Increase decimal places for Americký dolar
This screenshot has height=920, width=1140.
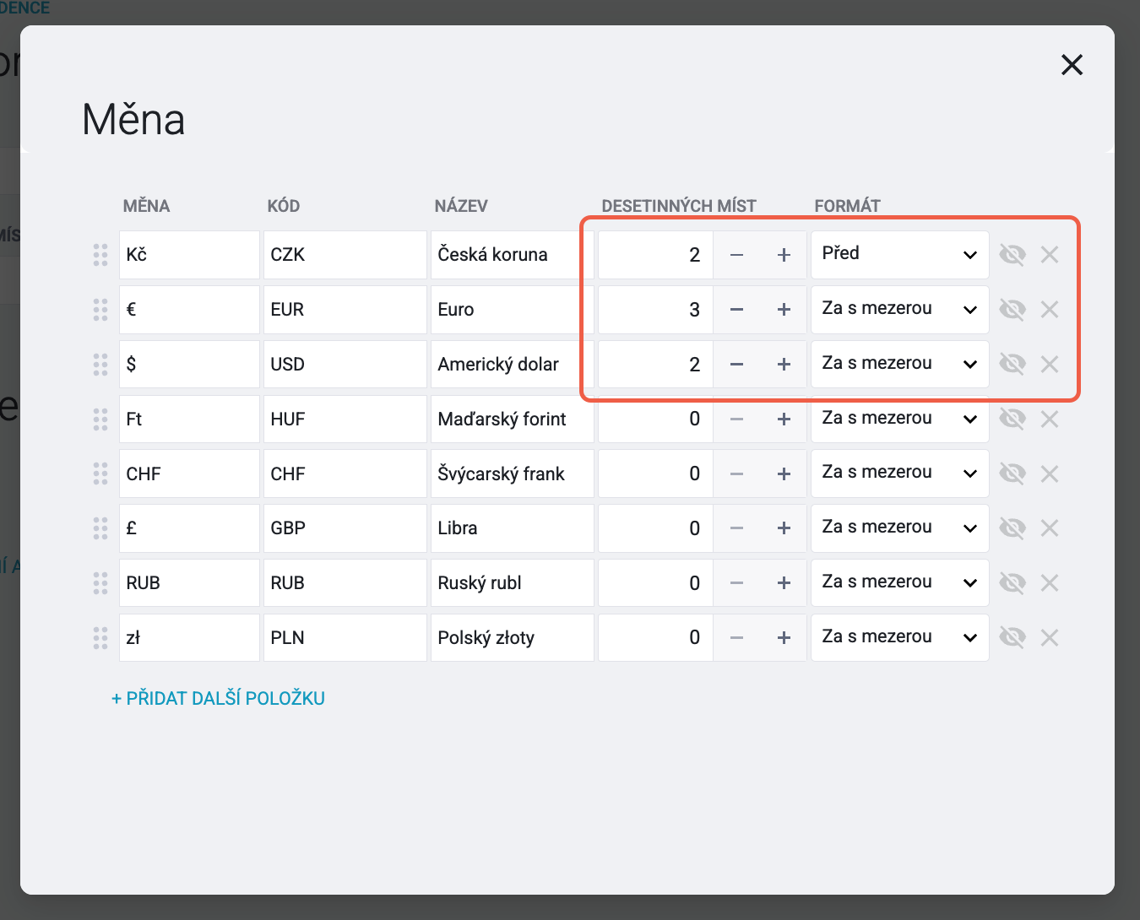pyautogui.click(x=784, y=365)
